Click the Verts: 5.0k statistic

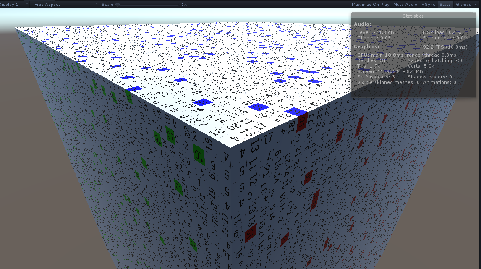pyautogui.click(x=421, y=66)
